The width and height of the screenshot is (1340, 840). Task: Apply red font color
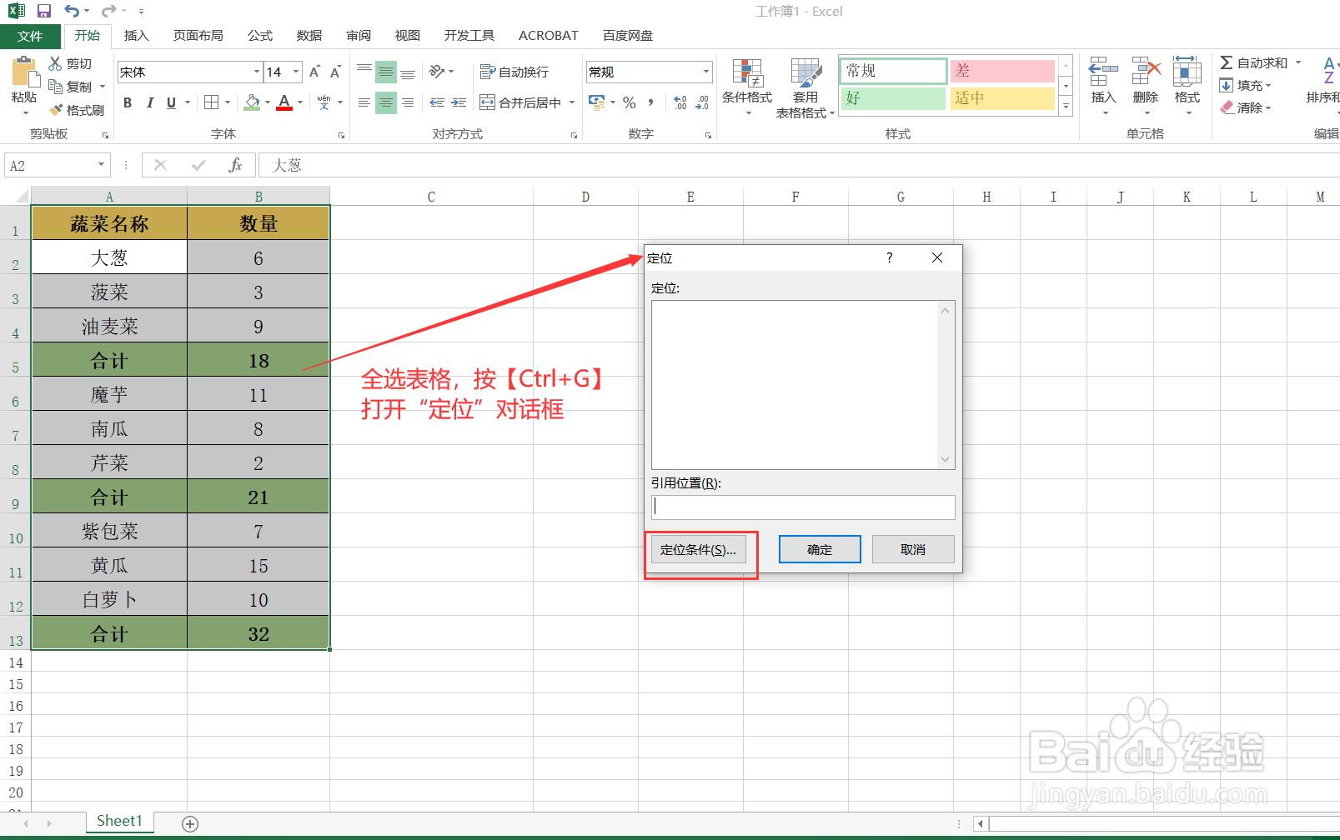click(x=284, y=102)
